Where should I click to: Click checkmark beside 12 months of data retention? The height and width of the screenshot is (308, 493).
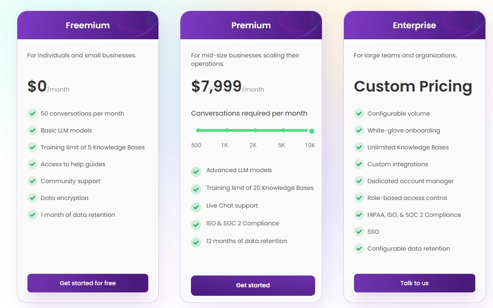196,242
